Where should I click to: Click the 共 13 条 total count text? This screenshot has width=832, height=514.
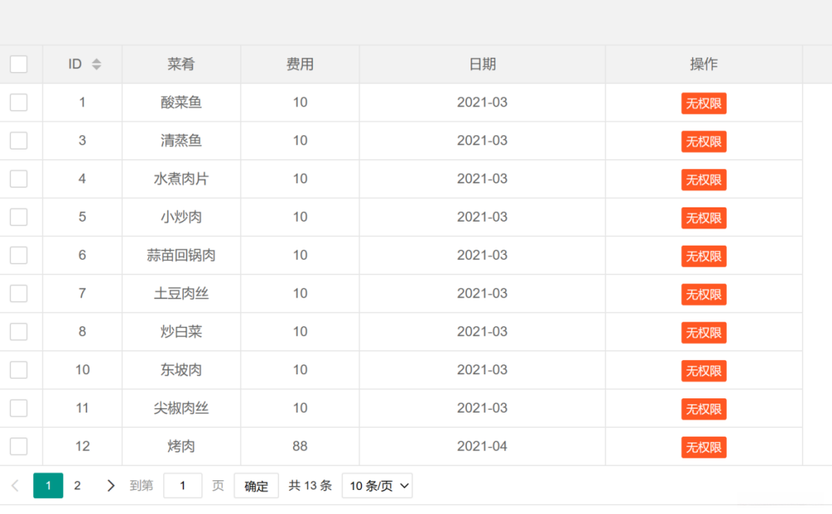coord(310,485)
